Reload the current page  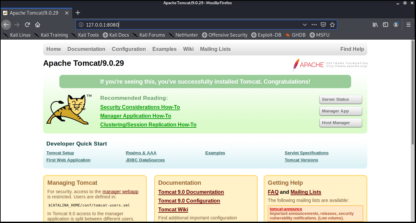(x=28, y=25)
